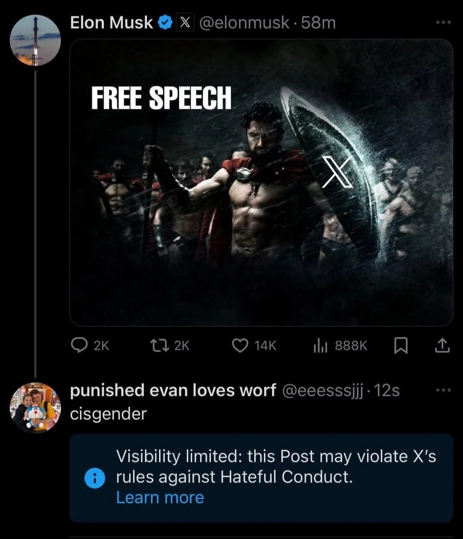The height and width of the screenshot is (539, 463).
Task: Click the blue info icon in visibility notice
Action: 95,478
